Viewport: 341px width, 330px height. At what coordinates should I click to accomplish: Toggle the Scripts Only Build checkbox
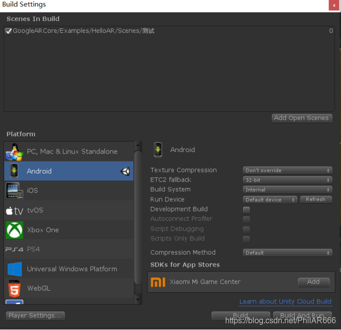246,239
